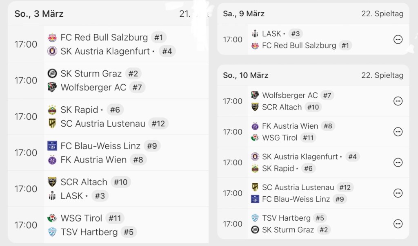
Task: Click Wolfsberger AC rank badge #7 on 3 März
Action: 137,88
